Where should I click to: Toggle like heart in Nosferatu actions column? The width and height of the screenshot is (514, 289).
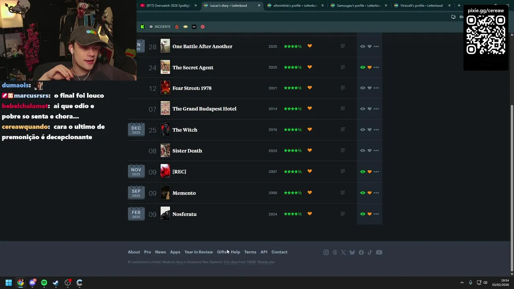(369, 214)
